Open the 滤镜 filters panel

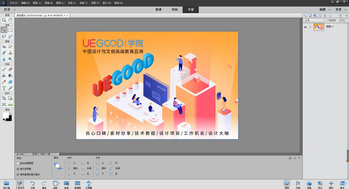click(x=309, y=184)
